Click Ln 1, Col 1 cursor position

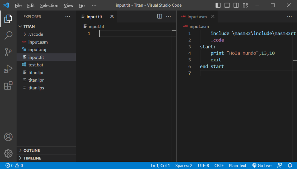tap(160, 166)
